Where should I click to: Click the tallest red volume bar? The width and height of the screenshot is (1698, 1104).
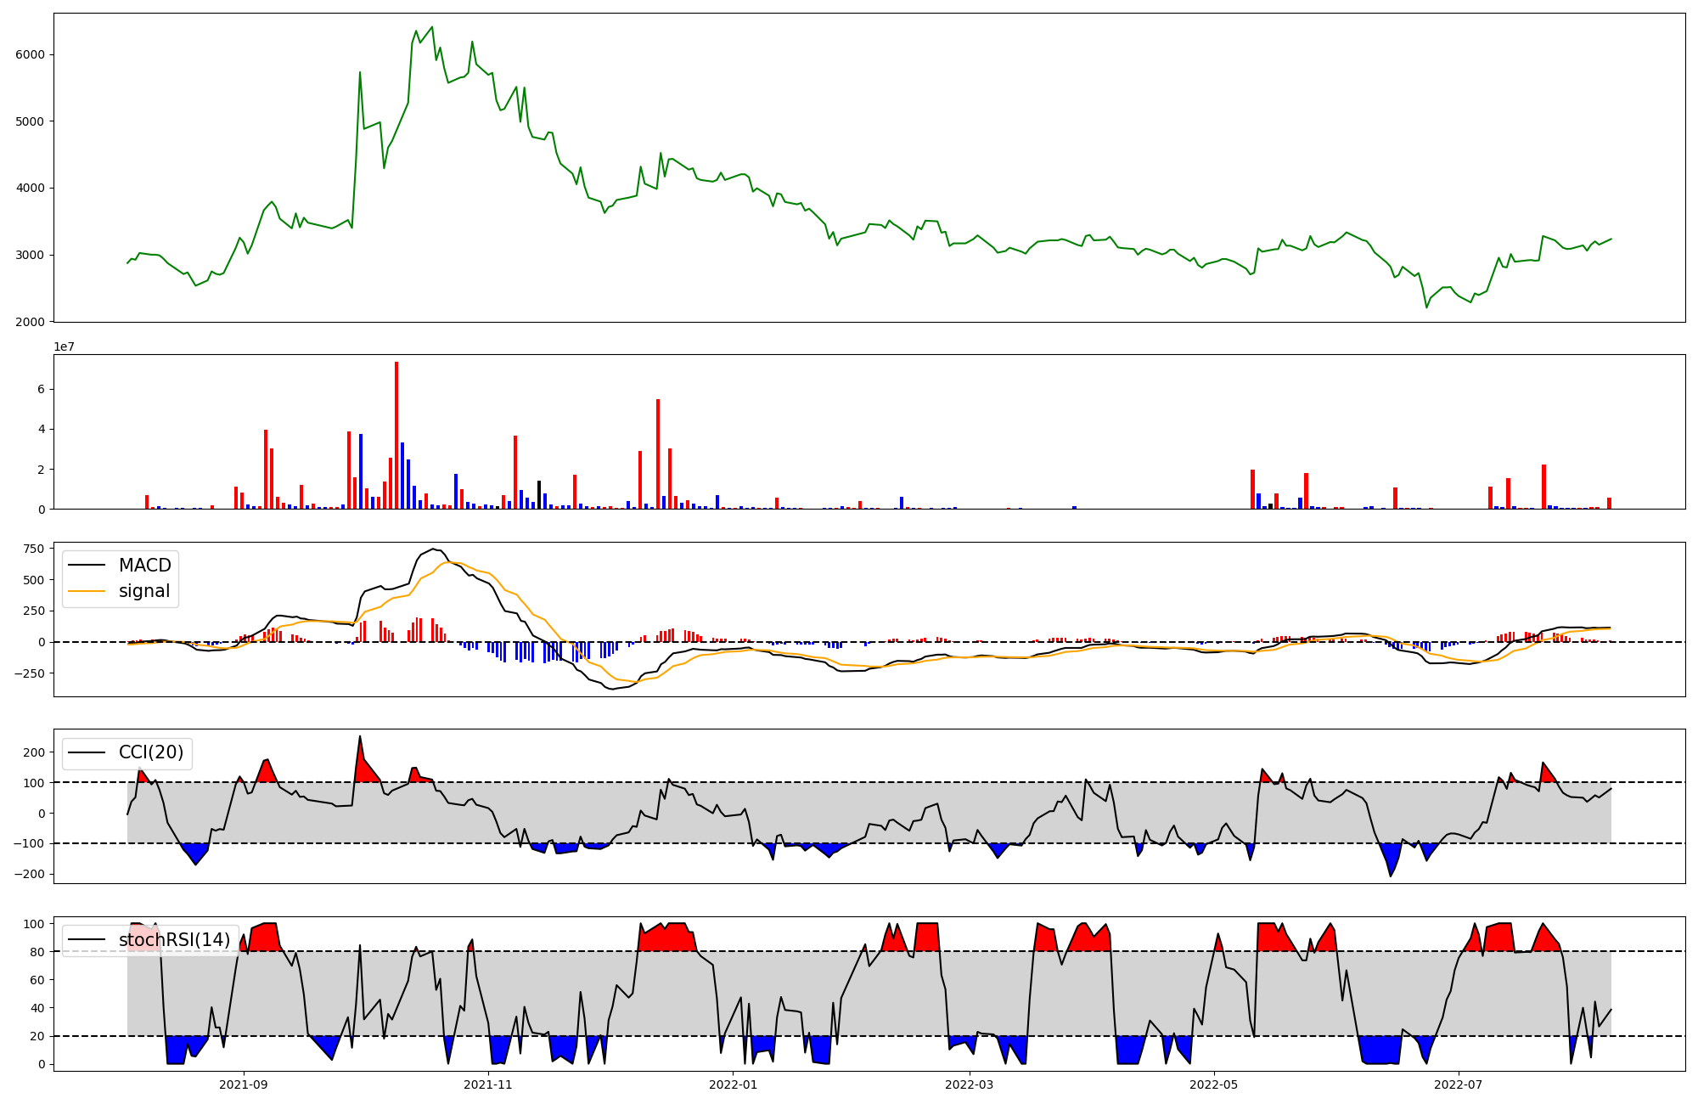(396, 433)
